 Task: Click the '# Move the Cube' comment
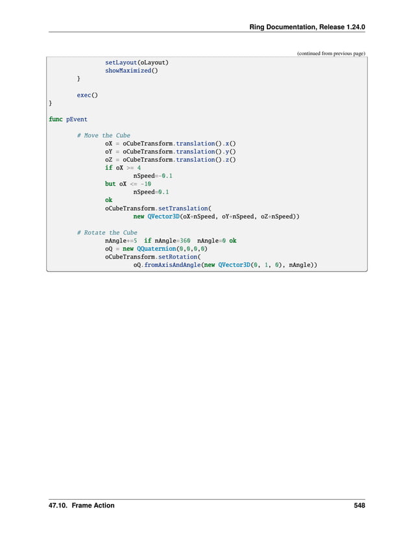103,135
